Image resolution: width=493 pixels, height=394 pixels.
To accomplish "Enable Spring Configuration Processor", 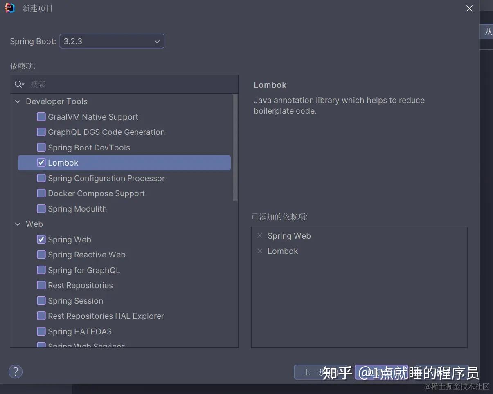I will point(41,178).
